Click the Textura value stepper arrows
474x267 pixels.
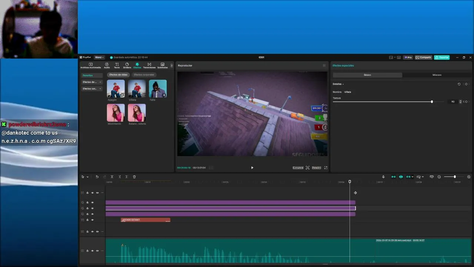pyautogui.click(x=461, y=102)
